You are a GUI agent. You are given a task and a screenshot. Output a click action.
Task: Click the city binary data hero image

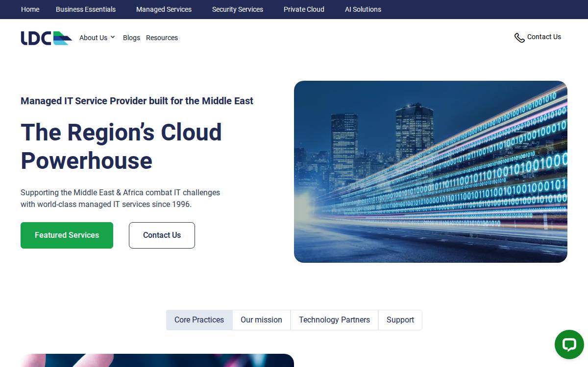pos(431,172)
